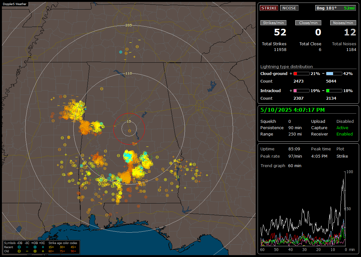The height and width of the screenshot is (257, 361).
Task: Click the Total Noises count 1184
Action: pos(351,50)
